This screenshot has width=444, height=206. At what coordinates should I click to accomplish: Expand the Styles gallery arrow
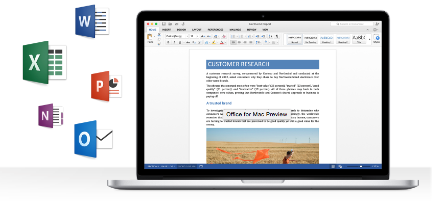369,39
